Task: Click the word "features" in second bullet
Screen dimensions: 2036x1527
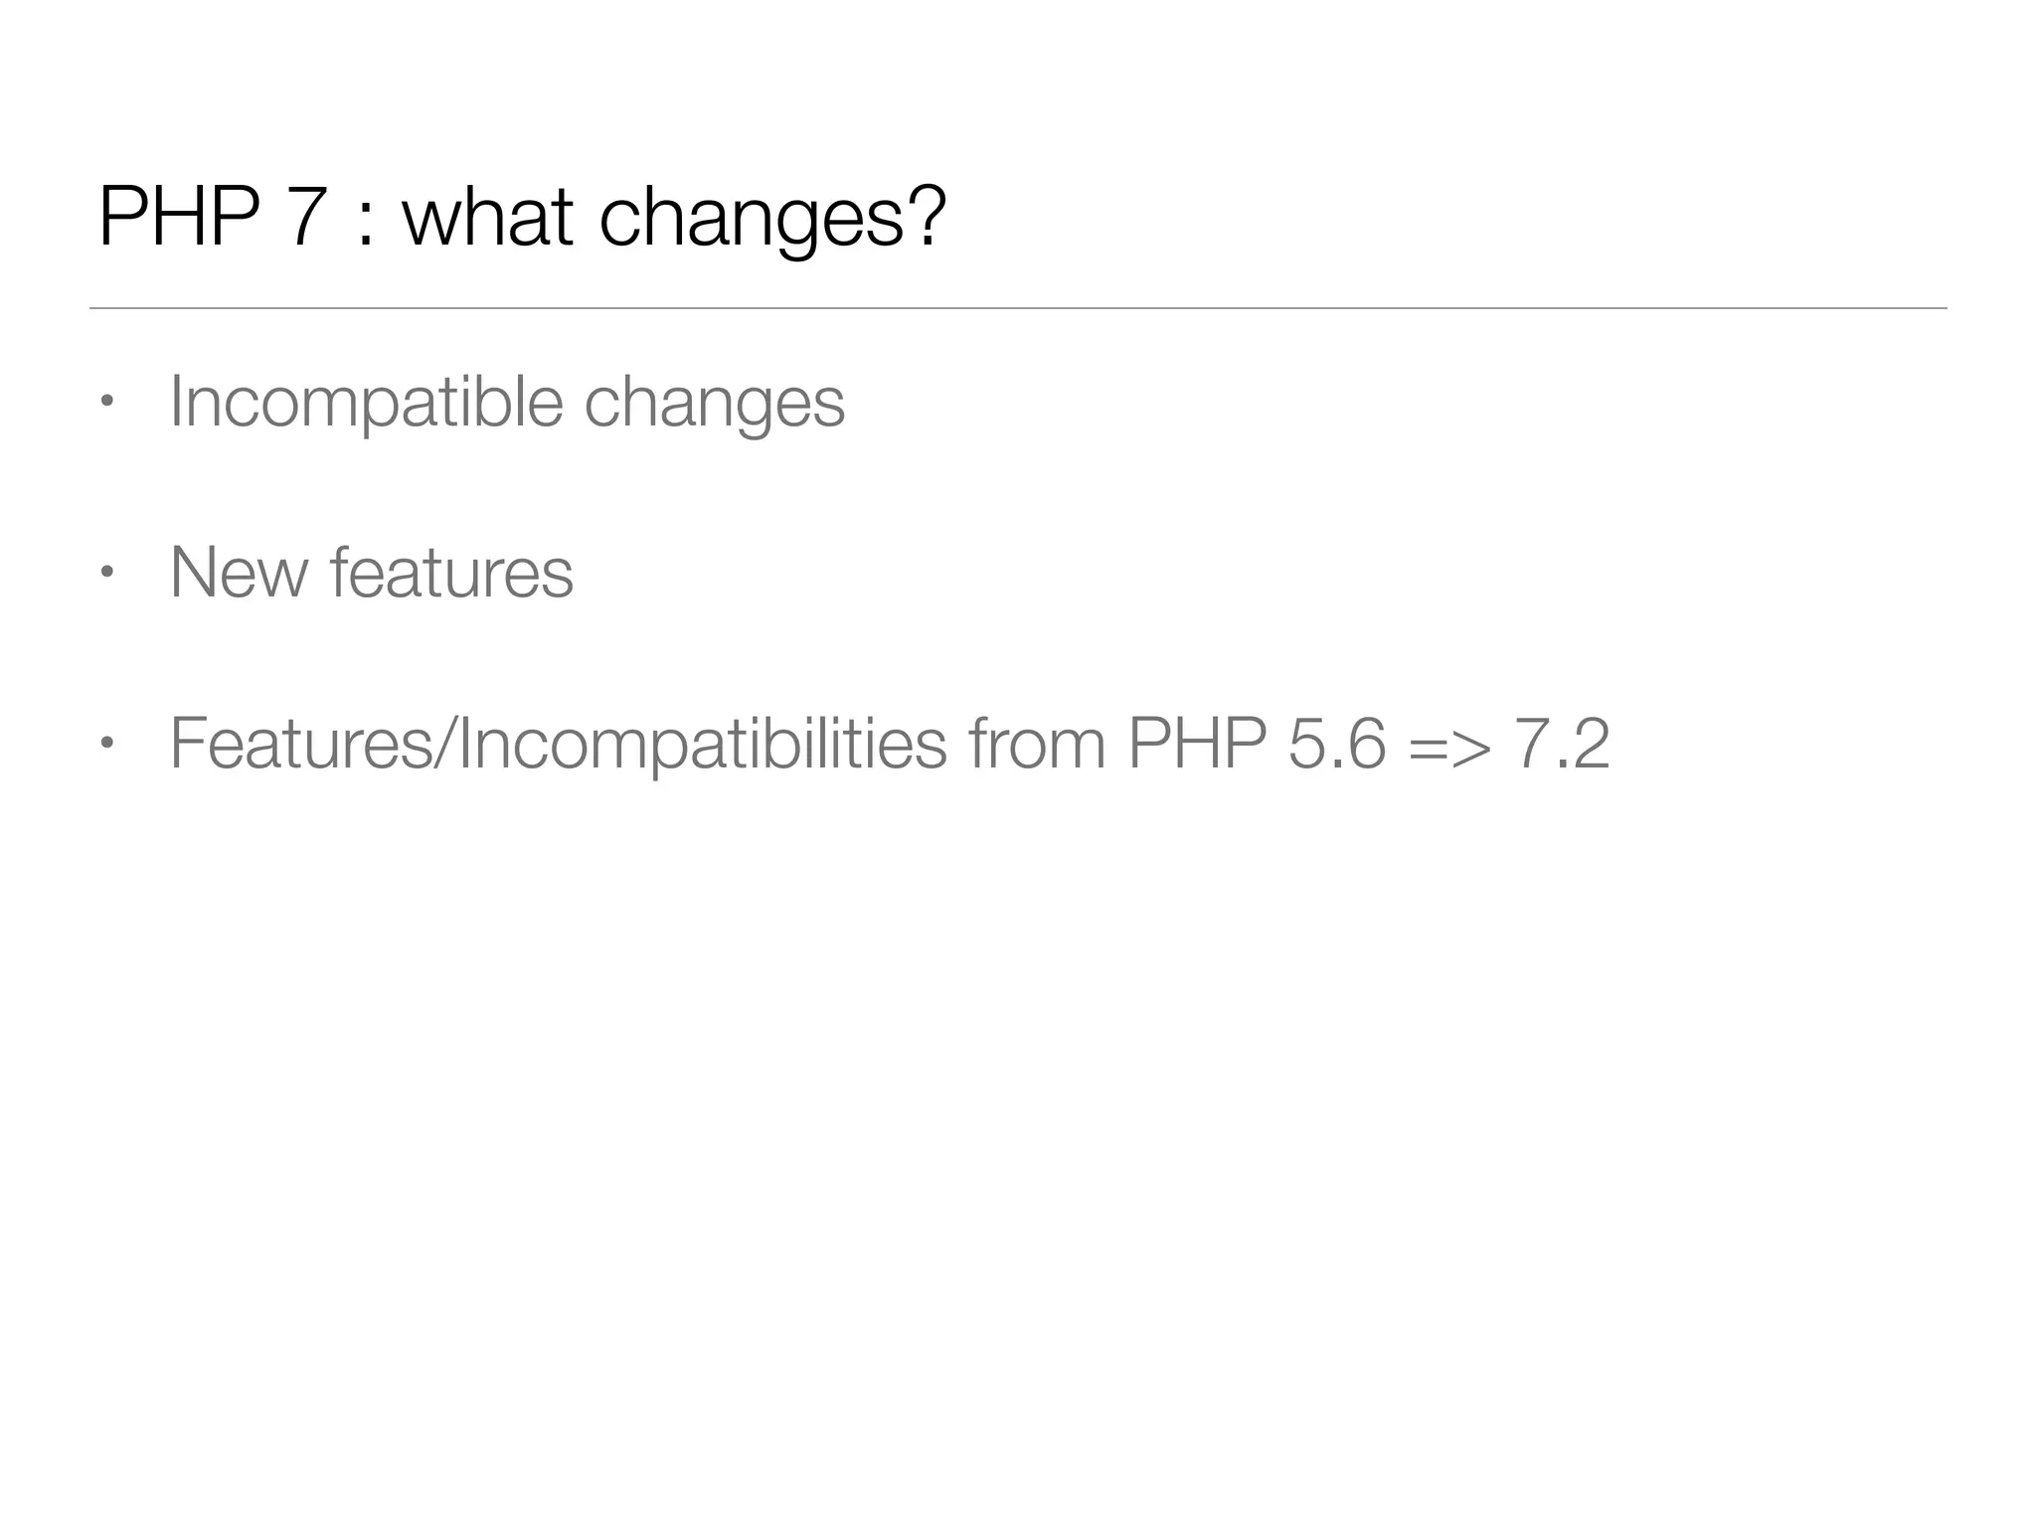Action: pos(451,573)
